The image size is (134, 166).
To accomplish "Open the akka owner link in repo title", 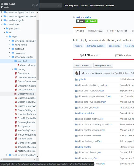I will 79,17.
